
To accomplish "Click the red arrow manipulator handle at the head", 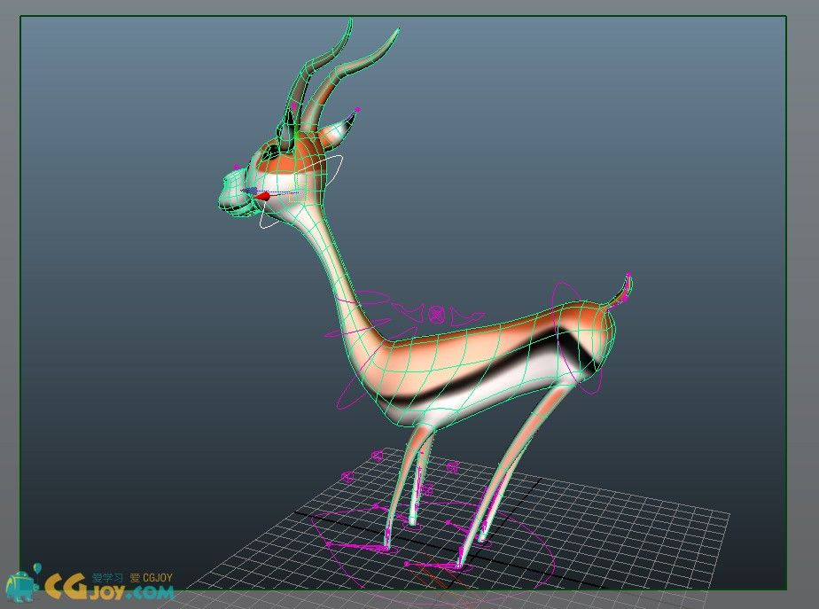I will (x=263, y=195).
